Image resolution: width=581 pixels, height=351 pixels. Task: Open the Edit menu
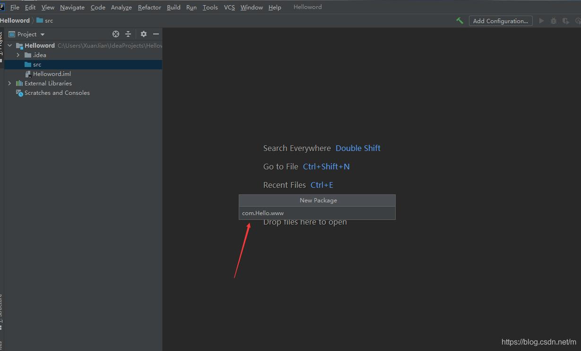coord(30,7)
